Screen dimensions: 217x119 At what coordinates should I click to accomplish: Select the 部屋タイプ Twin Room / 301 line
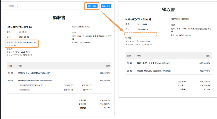(x=21, y=42)
